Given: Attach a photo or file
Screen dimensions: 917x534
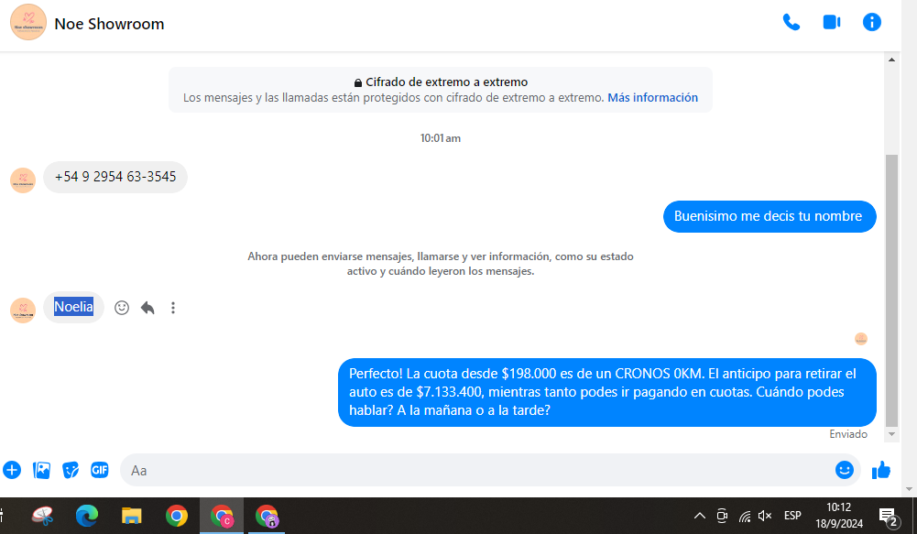Looking at the screenshot, I should (41, 470).
